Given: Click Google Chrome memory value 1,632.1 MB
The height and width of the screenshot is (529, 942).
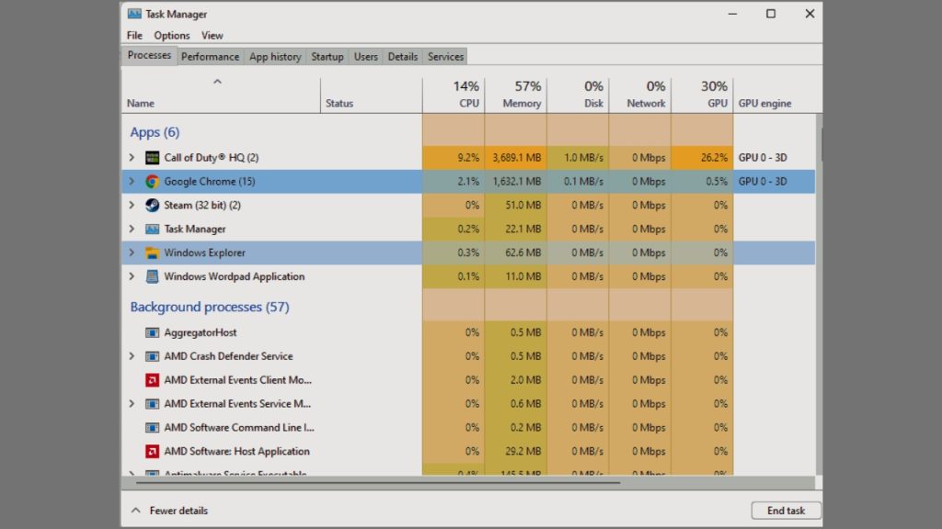Looking at the screenshot, I should pyautogui.click(x=517, y=181).
